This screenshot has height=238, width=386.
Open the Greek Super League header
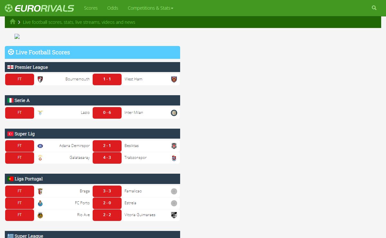pyautogui.click(x=92, y=234)
